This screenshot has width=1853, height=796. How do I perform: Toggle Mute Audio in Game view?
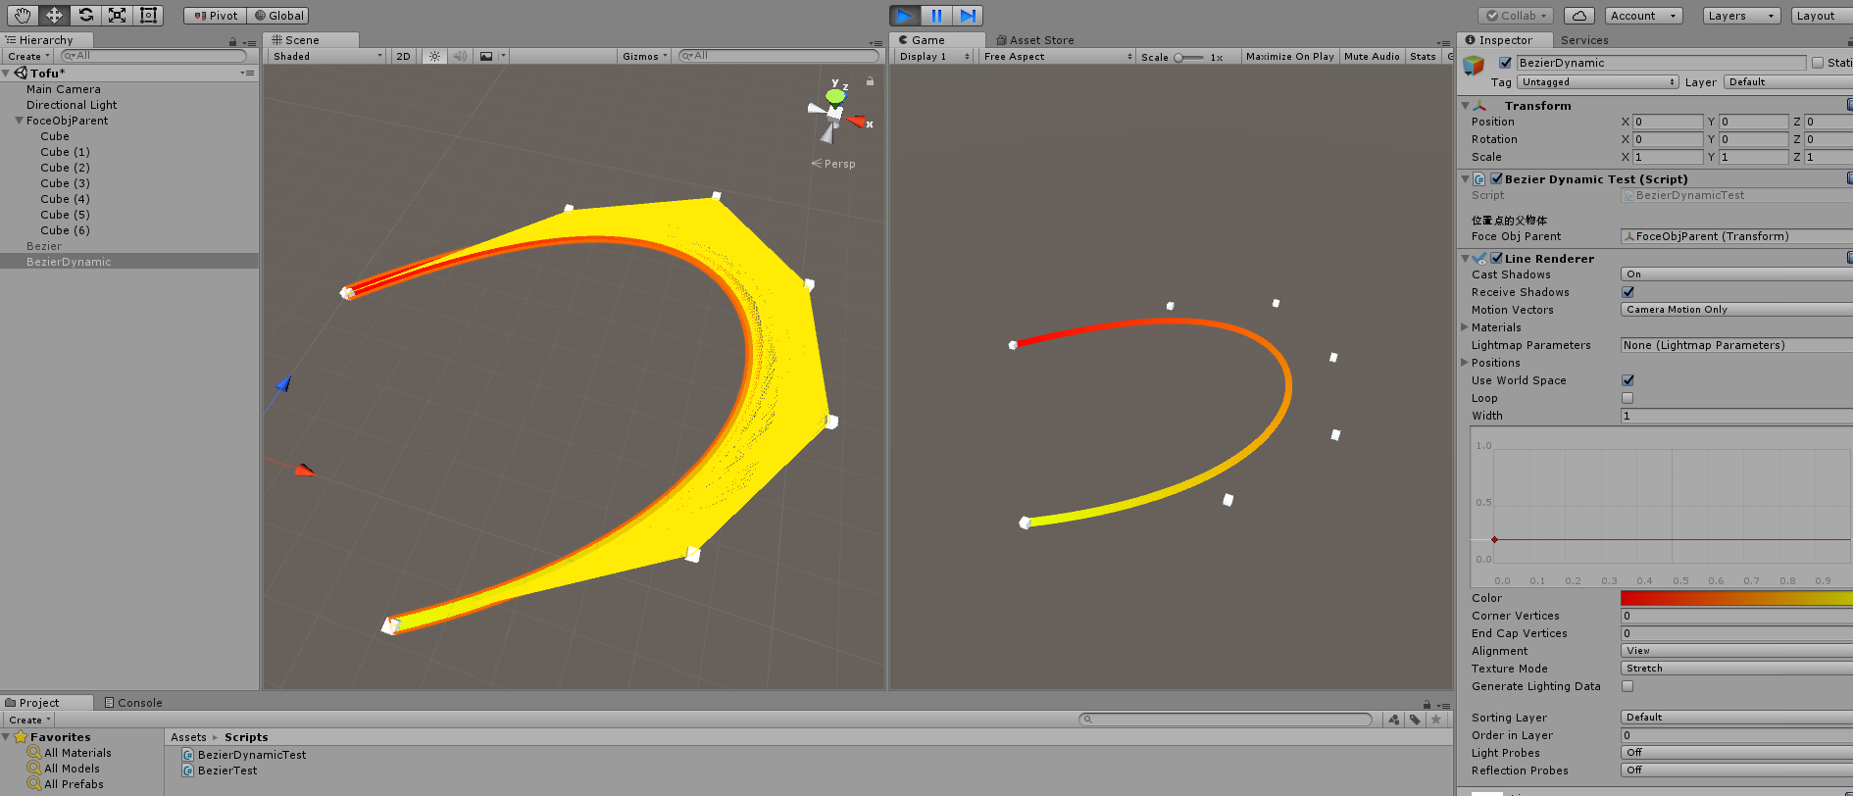pyautogui.click(x=1372, y=56)
